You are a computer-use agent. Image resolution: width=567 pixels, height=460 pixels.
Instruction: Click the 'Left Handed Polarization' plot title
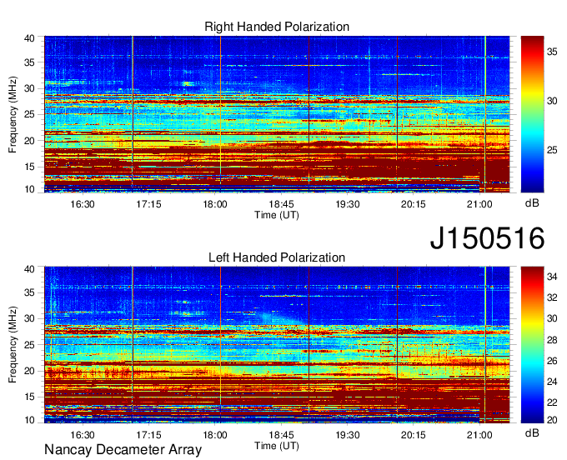(x=277, y=257)
